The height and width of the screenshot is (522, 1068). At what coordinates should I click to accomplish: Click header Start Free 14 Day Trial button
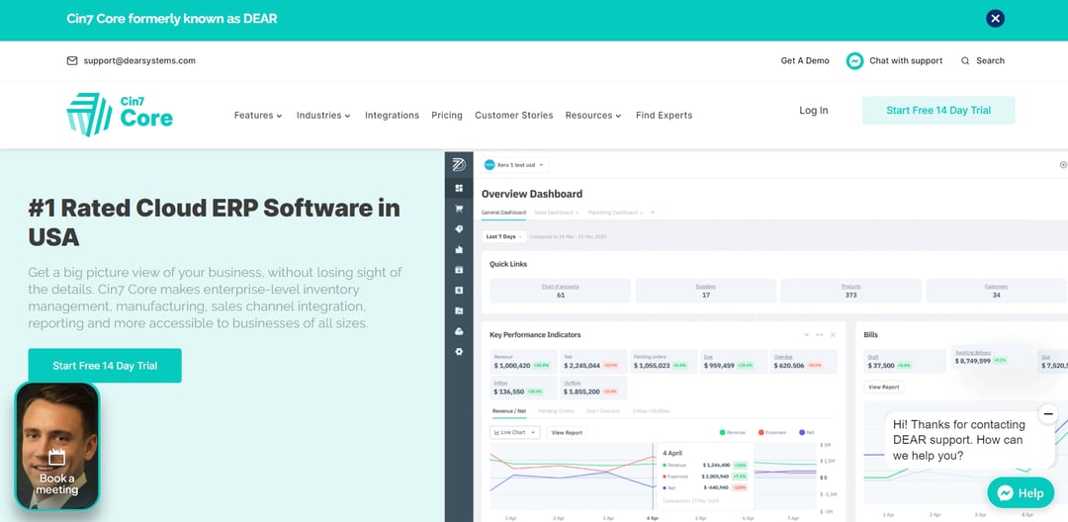click(x=938, y=111)
